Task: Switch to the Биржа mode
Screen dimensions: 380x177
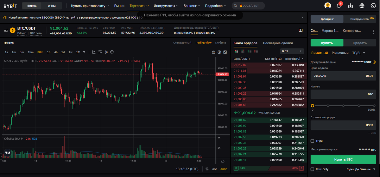Action: 32,6
